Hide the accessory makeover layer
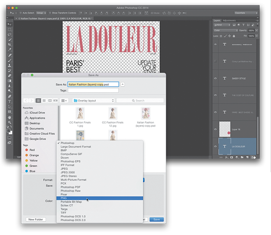Viewport: 271px width, 235px height. point(215,44)
